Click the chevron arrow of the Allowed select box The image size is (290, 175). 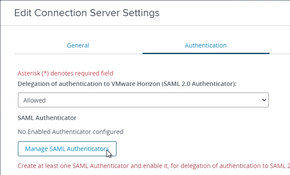coord(264,100)
